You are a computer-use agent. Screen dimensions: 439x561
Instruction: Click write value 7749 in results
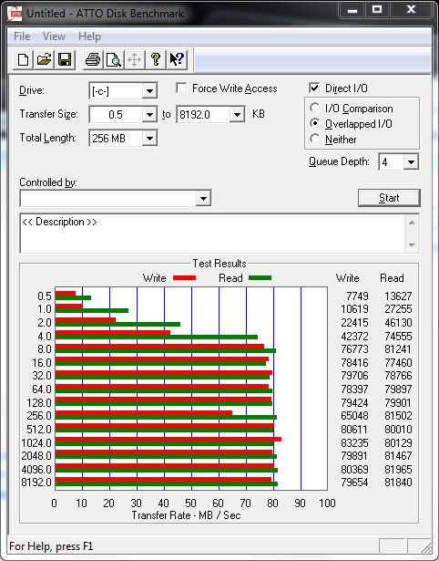tap(357, 296)
